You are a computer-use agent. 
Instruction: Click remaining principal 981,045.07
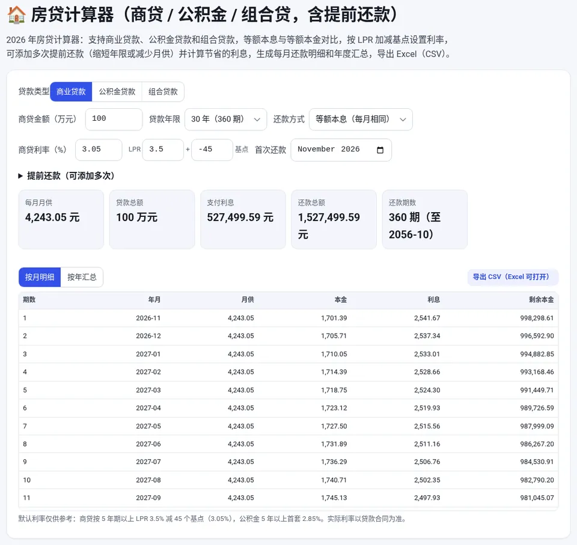pyautogui.click(x=537, y=498)
